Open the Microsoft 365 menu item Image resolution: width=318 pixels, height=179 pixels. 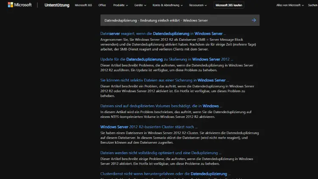[x=84, y=5]
